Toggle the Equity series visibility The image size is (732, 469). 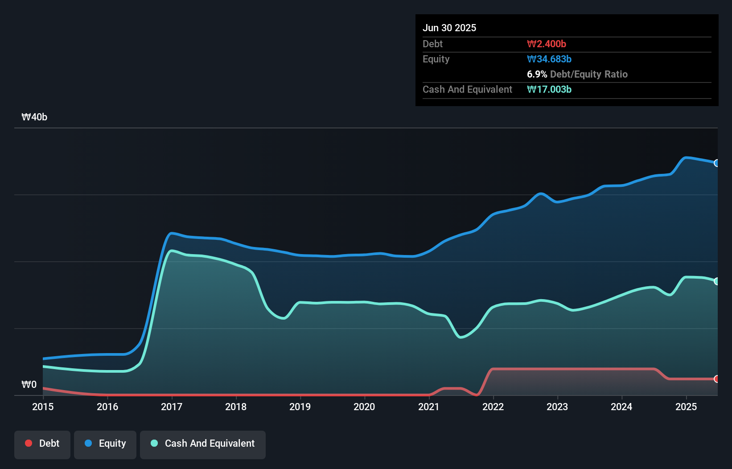[105, 444]
